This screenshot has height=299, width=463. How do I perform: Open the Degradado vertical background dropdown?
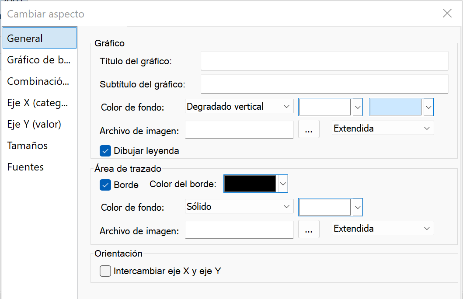click(x=239, y=106)
